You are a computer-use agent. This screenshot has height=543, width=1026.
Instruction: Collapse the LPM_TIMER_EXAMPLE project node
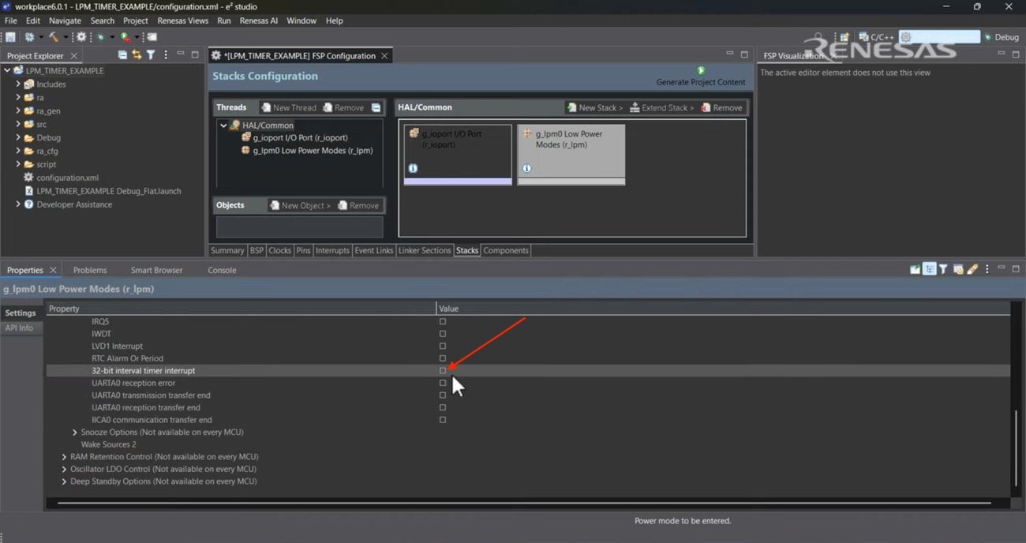point(7,70)
